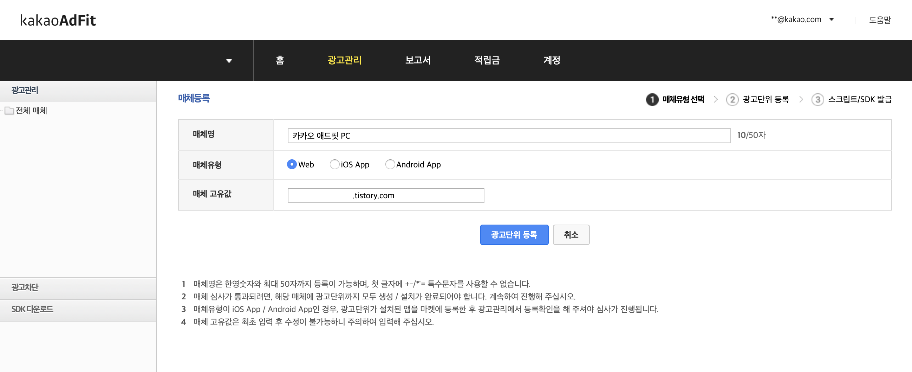
Task: Open the account dropdown next to **@kakao.com
Action: point(832,20)
